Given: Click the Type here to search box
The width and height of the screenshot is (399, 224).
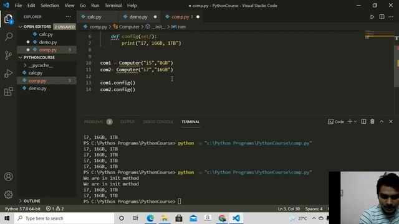Looking at the screenshot, I should (64, 218).
